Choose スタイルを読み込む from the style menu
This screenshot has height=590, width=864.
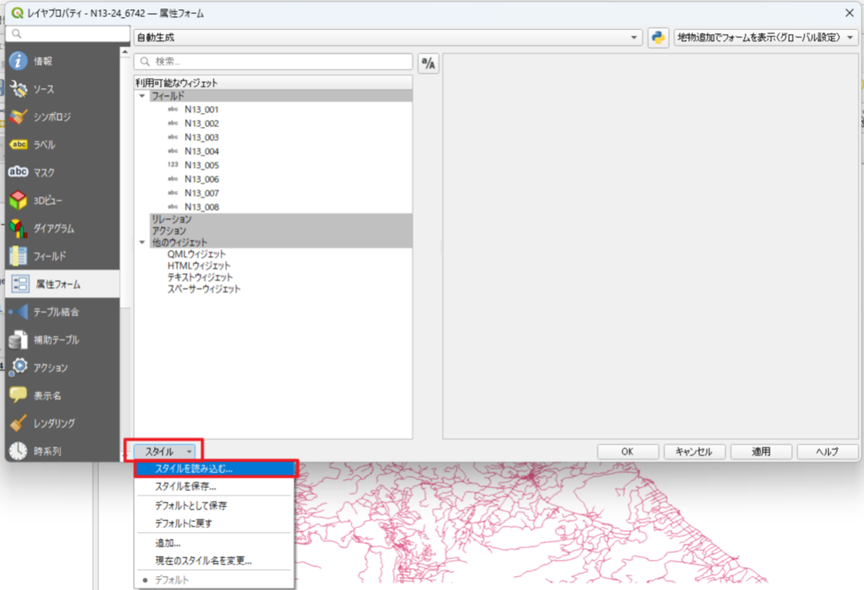[x=193, y=469]
